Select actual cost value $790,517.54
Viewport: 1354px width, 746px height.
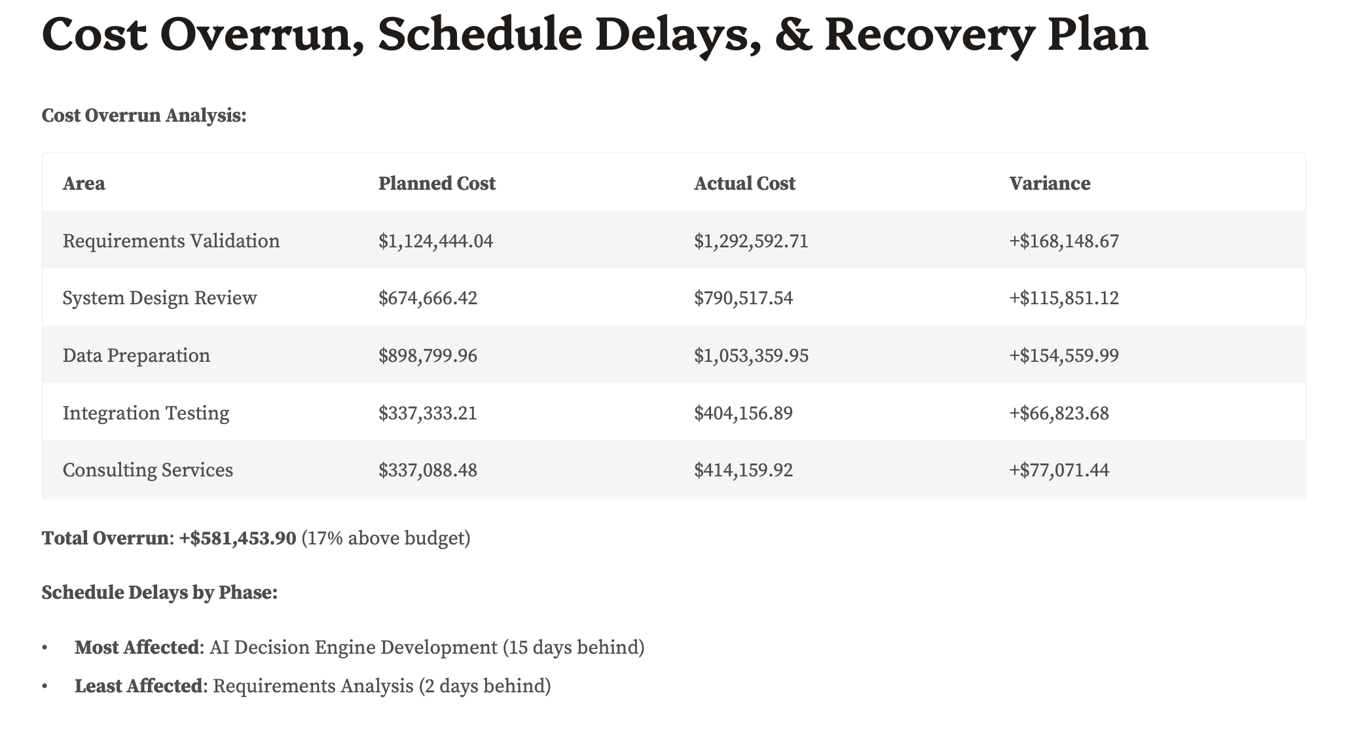coord(743,298)
